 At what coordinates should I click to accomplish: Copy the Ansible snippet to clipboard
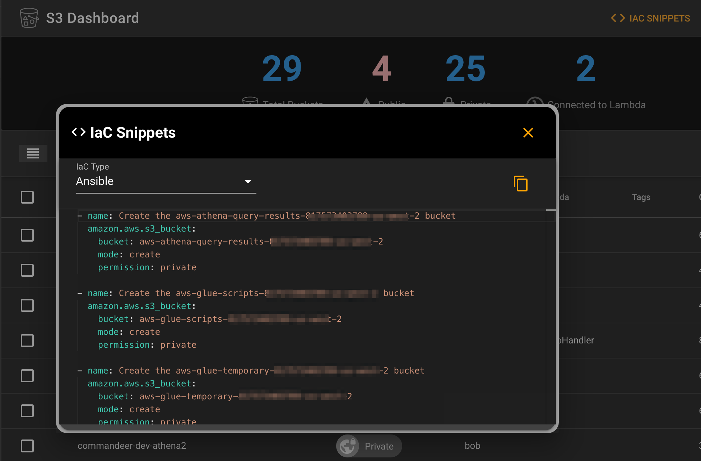(520, 184)
